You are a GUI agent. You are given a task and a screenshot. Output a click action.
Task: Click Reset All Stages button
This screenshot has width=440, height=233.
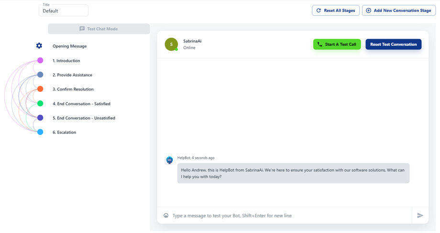336,11
